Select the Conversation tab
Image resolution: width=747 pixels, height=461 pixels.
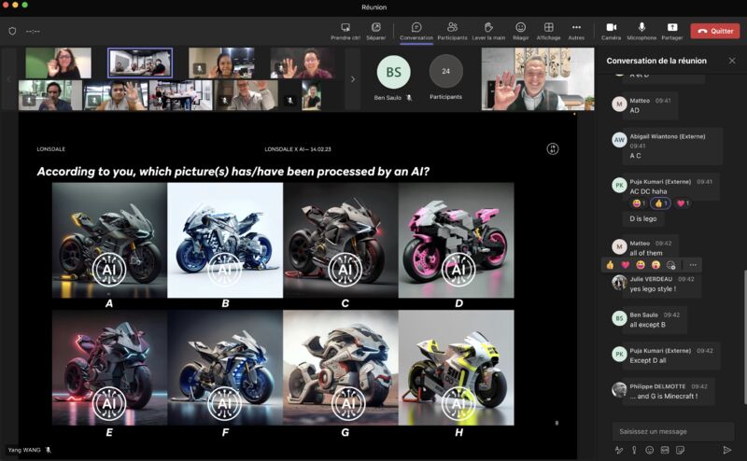[x=416, y=31]
